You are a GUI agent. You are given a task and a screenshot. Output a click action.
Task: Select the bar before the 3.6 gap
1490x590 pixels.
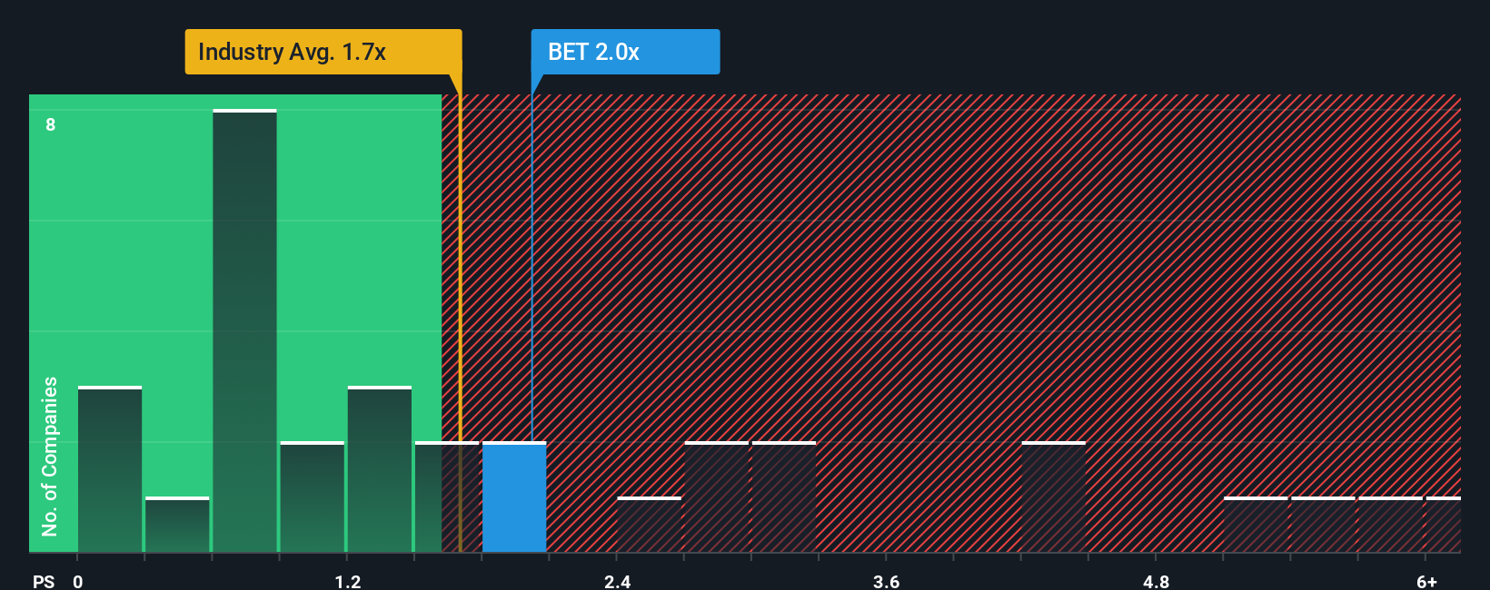click(784, 497)
